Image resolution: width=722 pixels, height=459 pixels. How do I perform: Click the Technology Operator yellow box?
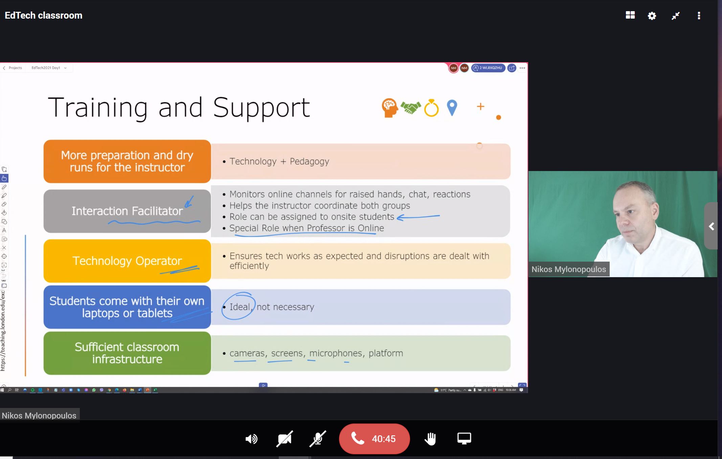pos(127,261)
